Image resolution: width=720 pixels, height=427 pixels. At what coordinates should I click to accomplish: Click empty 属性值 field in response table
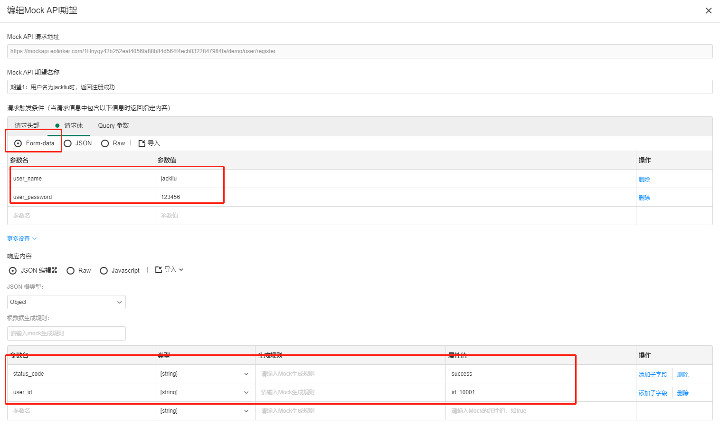click(541, 411)
